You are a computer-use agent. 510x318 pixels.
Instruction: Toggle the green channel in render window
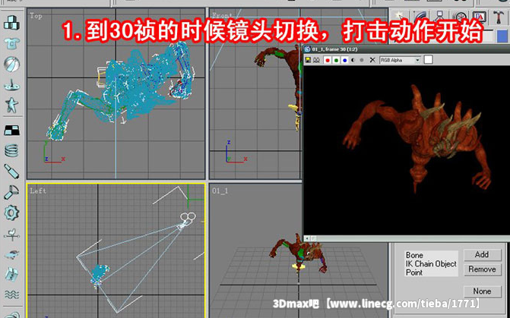[336, 60]
